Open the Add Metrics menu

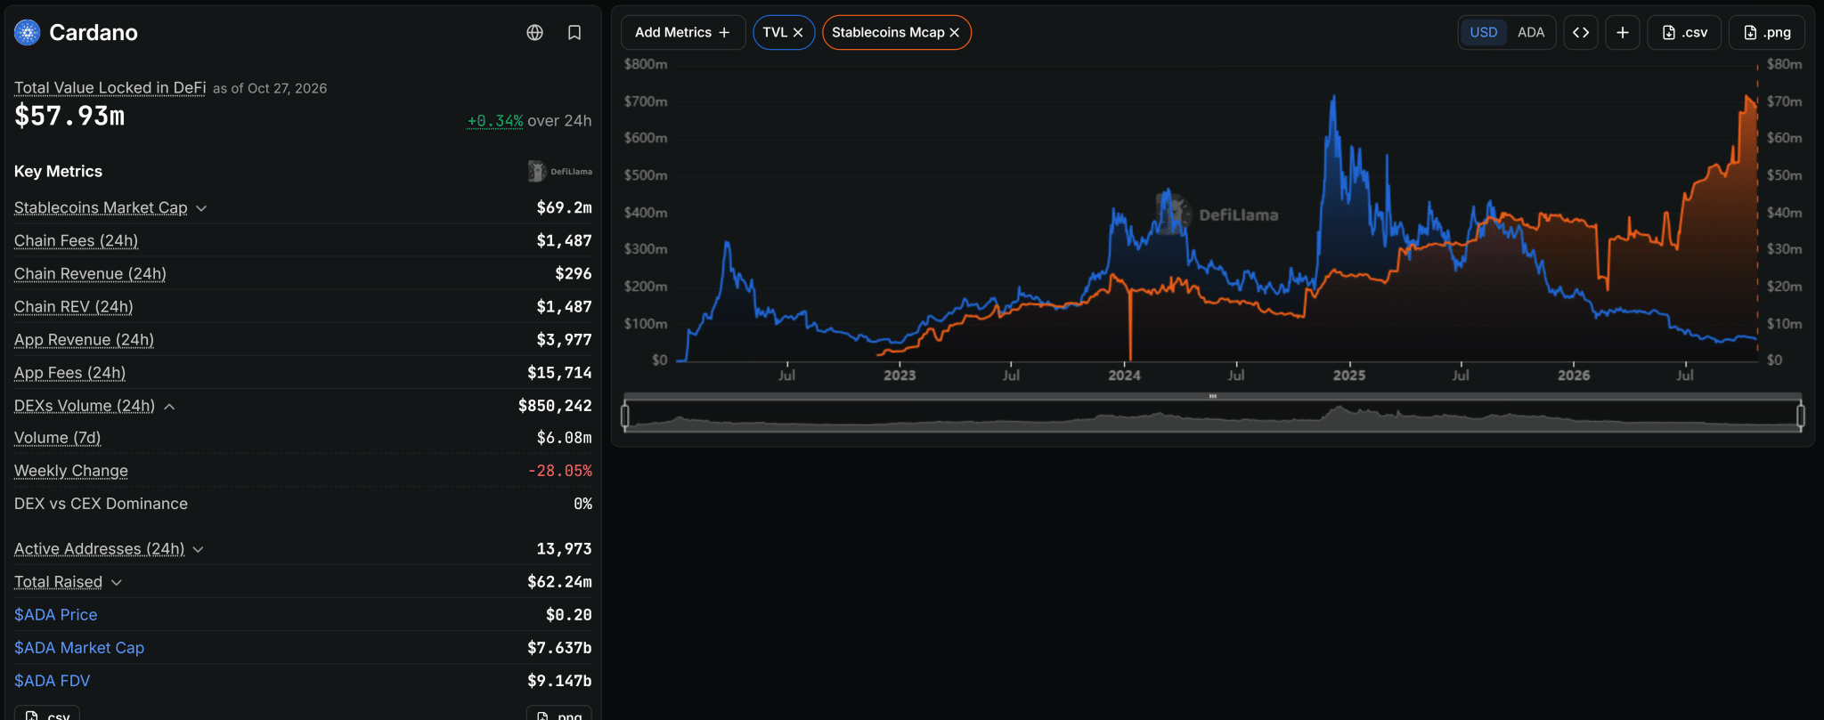[683, 33]
